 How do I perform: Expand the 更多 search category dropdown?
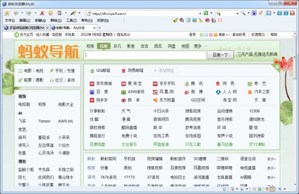[x=206, y=46]
